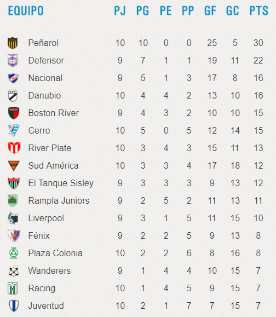This screenshot has height=317, width=276.
Task: Open the Rampla Juniors team name
Action: tap(59, 200)
